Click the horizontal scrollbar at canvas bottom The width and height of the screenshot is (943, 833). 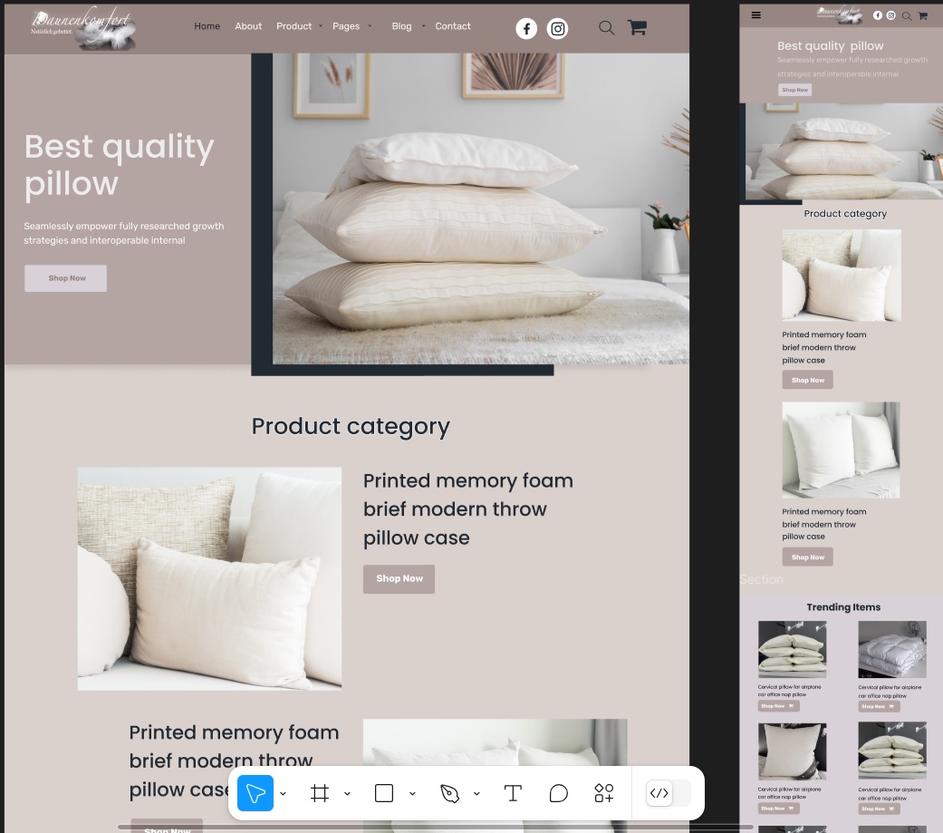click(x=435, y=827)
